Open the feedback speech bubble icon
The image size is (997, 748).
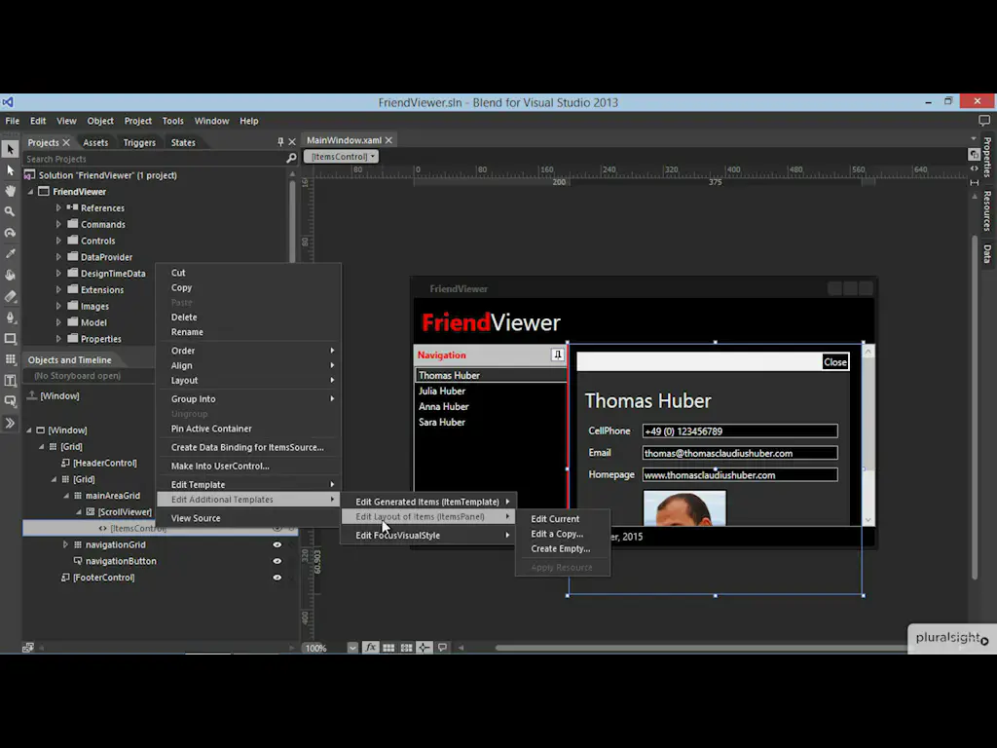tap(983, 120)
